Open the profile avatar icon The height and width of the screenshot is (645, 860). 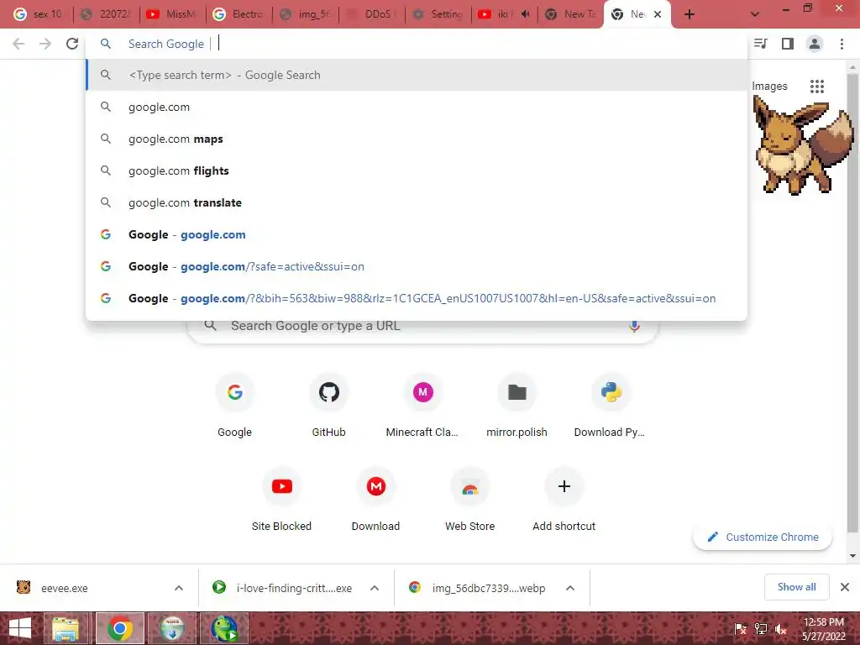pos(815,44)
